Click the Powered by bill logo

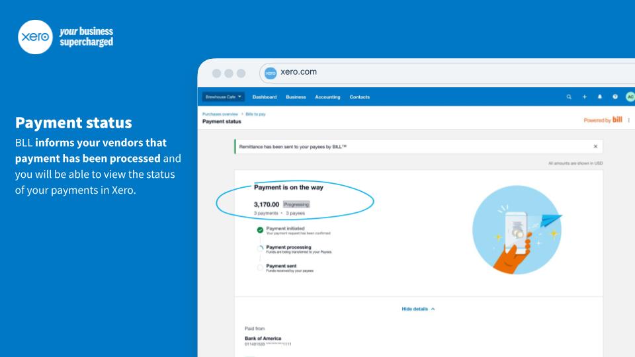(603, 120)
